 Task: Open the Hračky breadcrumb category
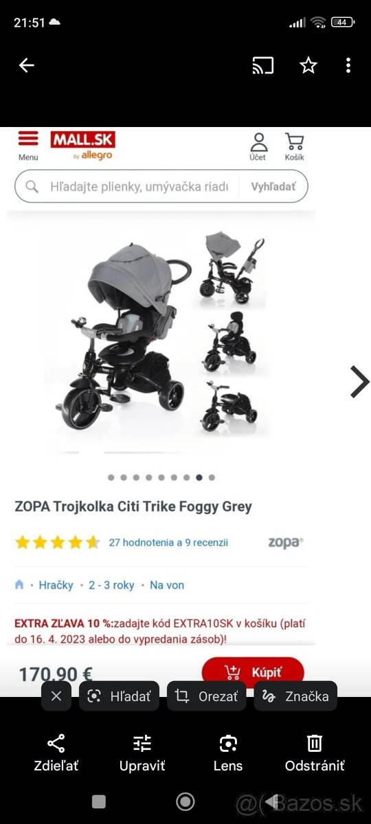56,585
